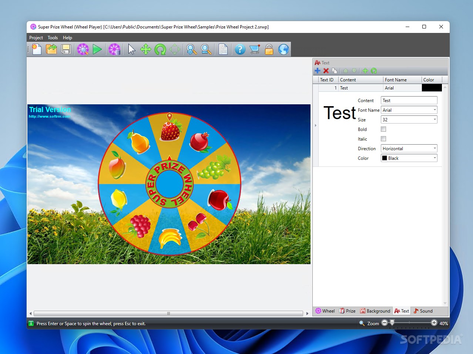Click the black color cell in text row

tap(432, 88)
